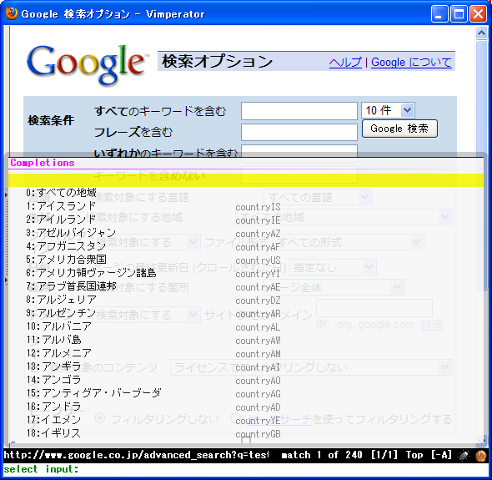Select completion 2:アイルランド

coord(61,220)
